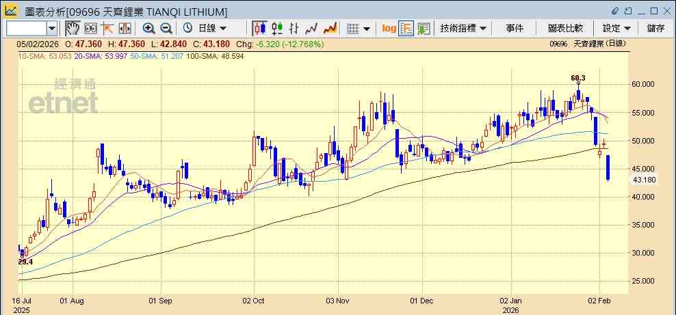Open the 事件 menu
The width and height of the screenshot is (676, 315).
(515, 29)
